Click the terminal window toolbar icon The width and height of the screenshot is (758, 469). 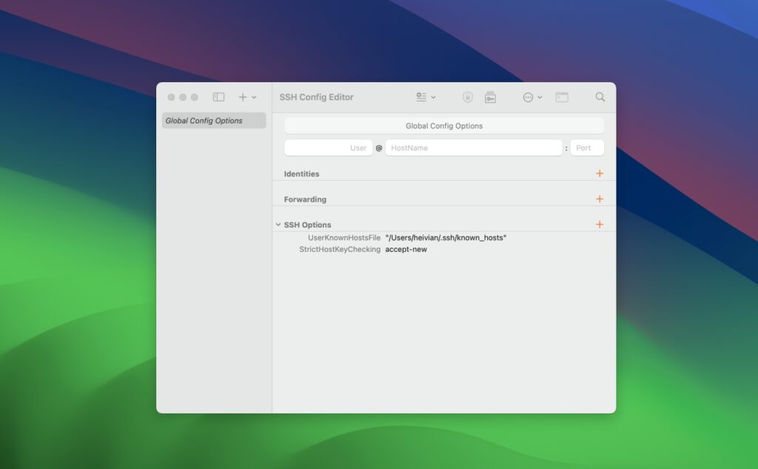pyautogui.click(x=561, y=96)
